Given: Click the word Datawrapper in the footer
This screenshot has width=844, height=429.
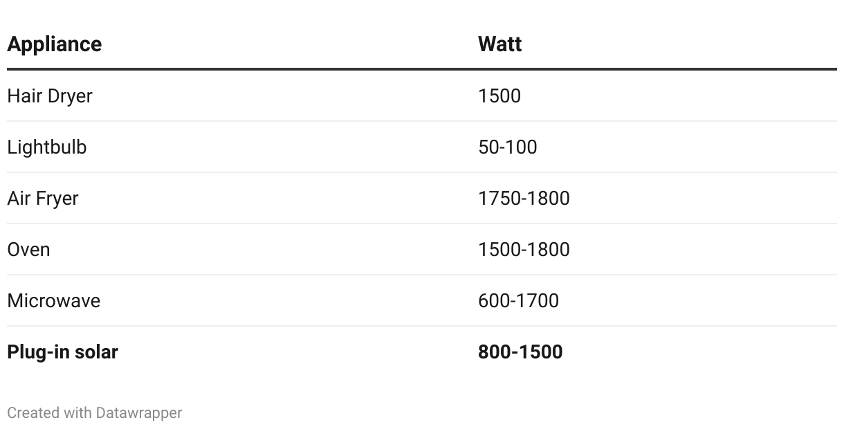Looking at the screenshot, I should coord(139,413).
